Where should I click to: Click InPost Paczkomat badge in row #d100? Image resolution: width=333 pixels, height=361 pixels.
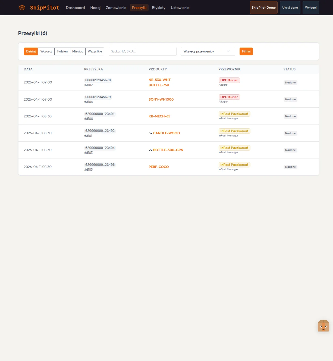coord(234,114)
